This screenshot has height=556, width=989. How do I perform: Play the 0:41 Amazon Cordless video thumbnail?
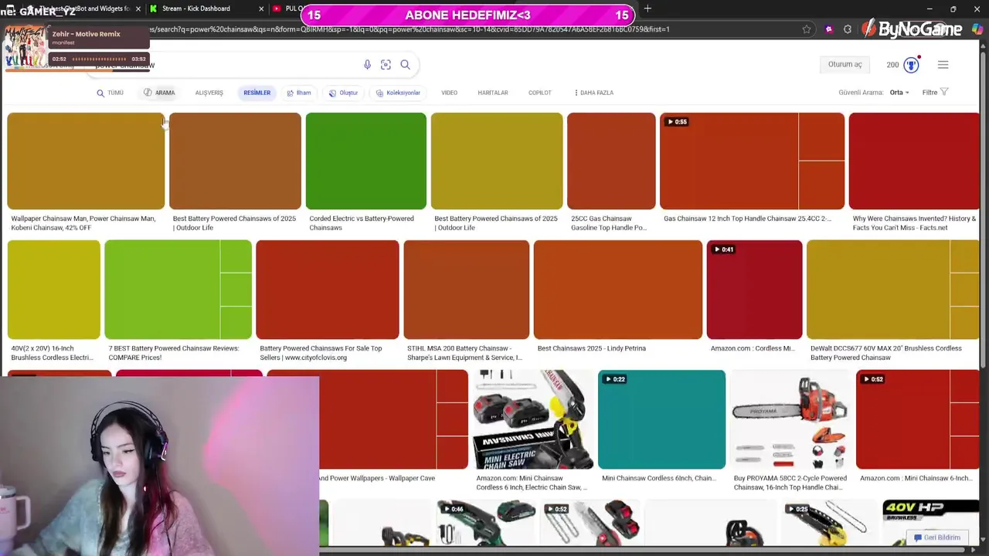pos(754,290)
